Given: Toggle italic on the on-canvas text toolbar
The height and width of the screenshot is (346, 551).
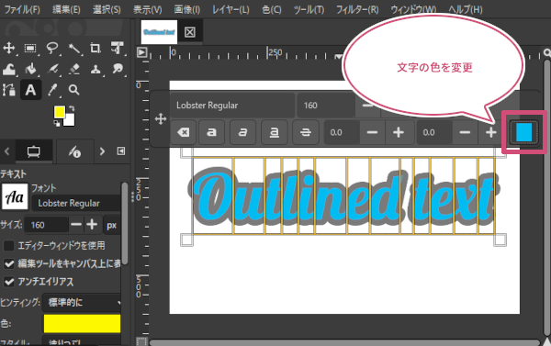Looking at the screenshot, I should point(242,132).
